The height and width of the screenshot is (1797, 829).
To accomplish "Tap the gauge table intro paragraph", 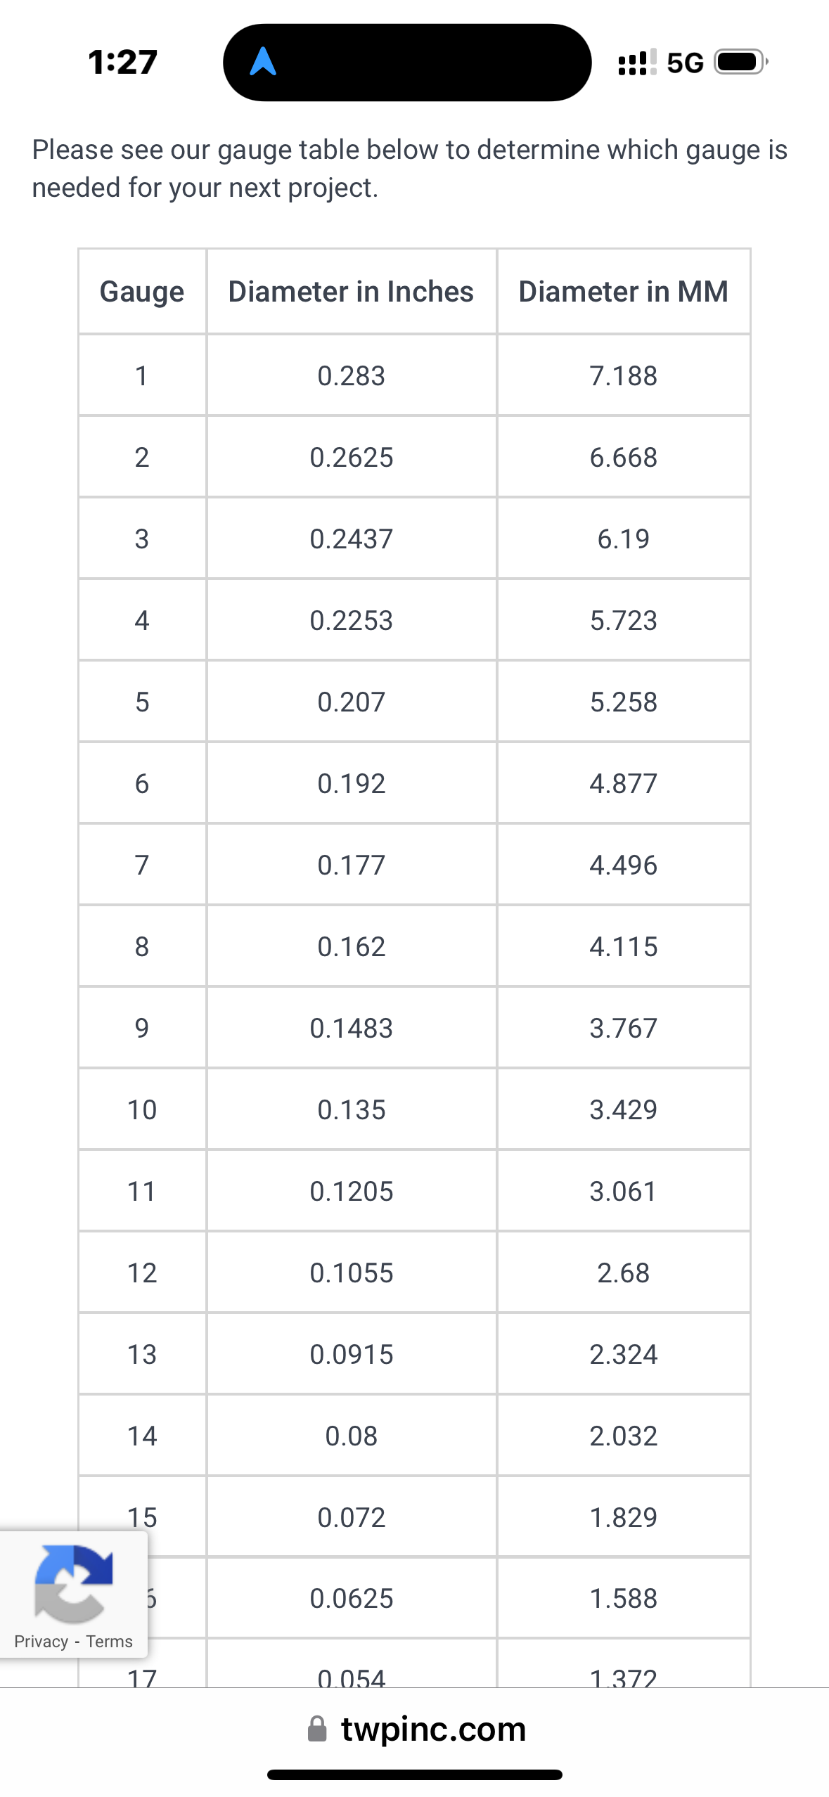I will pyautogui.click(x=410, y=169).
